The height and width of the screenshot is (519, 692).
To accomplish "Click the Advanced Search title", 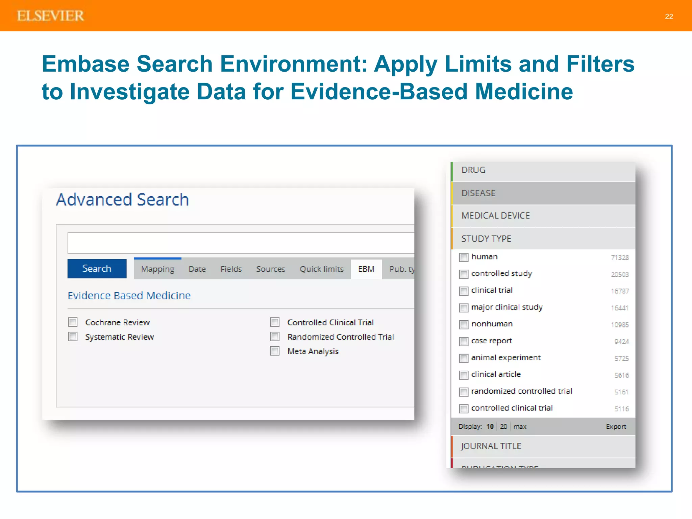I will 122,199.
